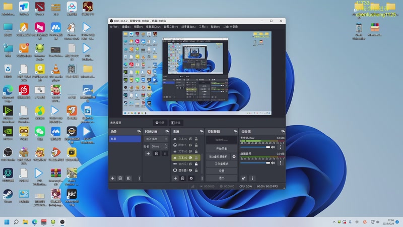
Task: Float the 转场动画 dock panel
Action: [x=167, y=132]
